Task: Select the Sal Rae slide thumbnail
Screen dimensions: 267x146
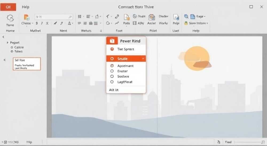Action: (x=27, y=64)
